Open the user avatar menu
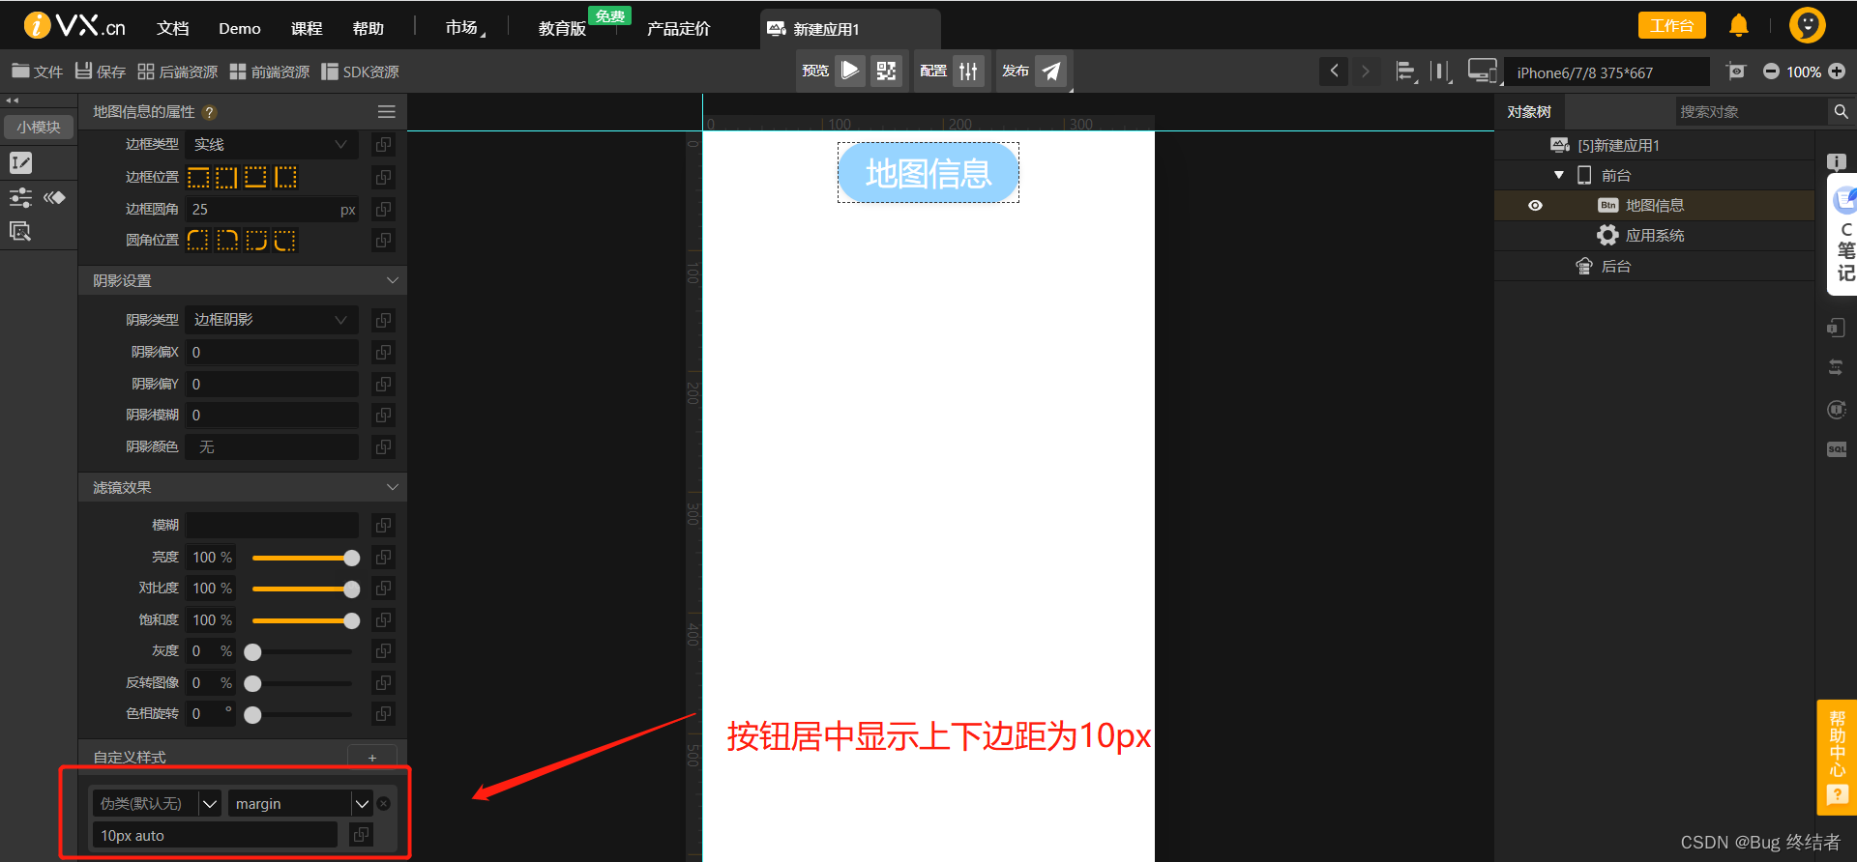 1807,25
